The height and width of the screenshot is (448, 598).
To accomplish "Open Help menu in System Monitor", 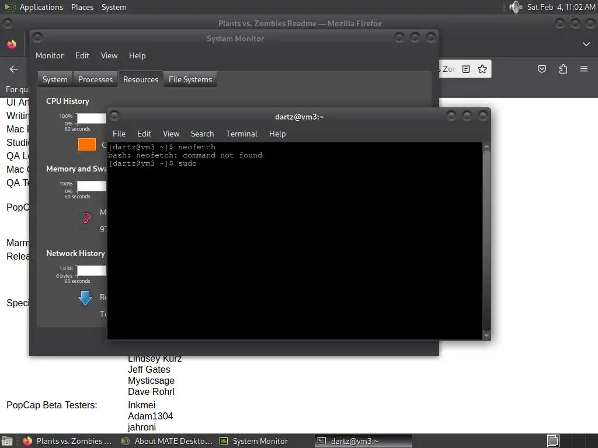I will pyautogui.click(x=137, y=55).
